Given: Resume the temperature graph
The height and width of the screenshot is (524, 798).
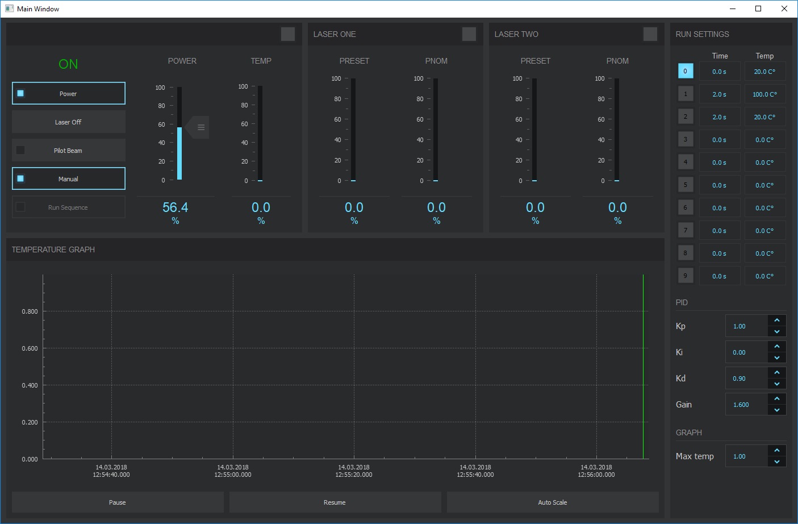Looking at the screenshot, I should 335,502.
